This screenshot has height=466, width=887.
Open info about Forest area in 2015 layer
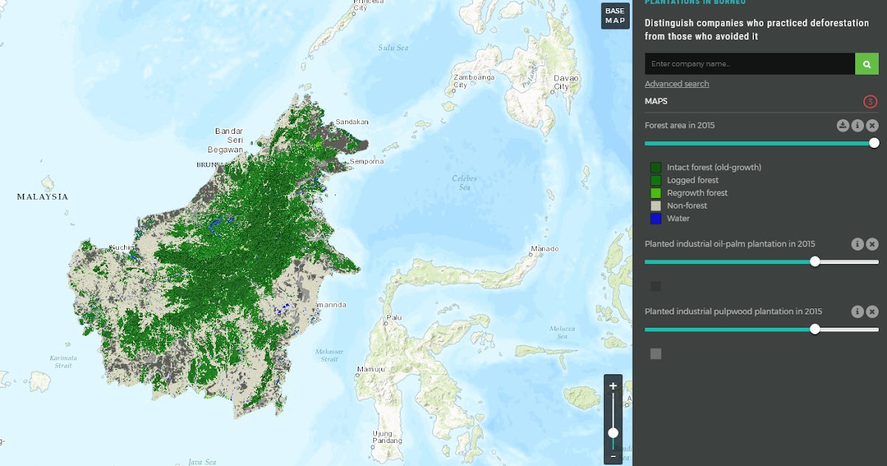click(x=857, y=125)
